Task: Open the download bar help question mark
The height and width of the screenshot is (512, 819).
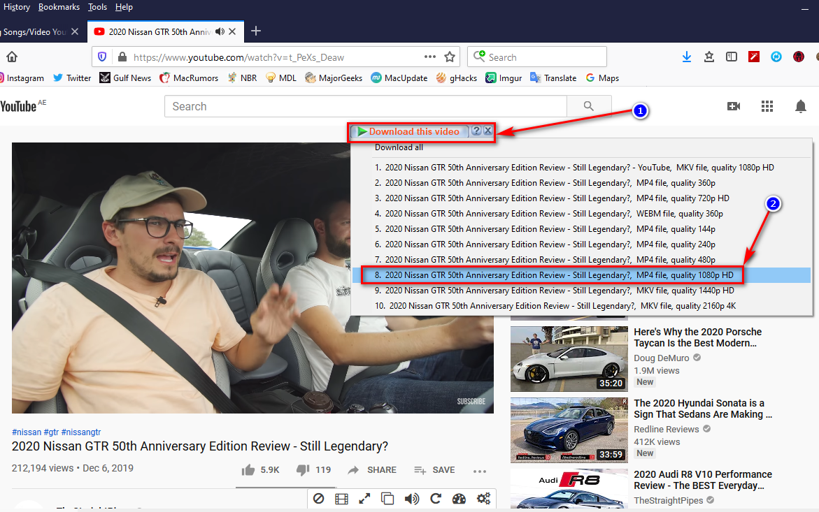Action: click(x=476, y=131)
